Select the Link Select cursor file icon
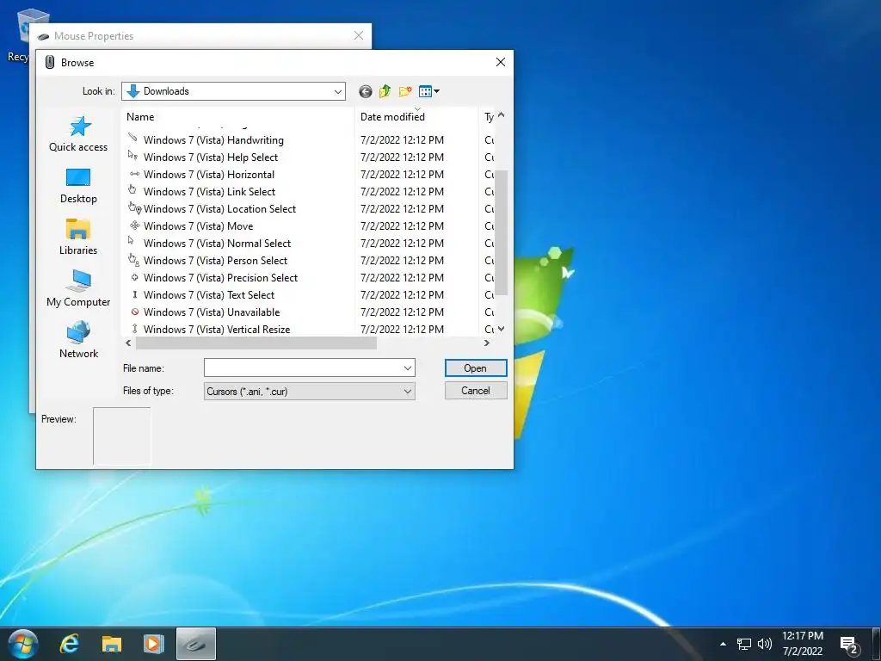881x661 pixels. pos(133,190)
